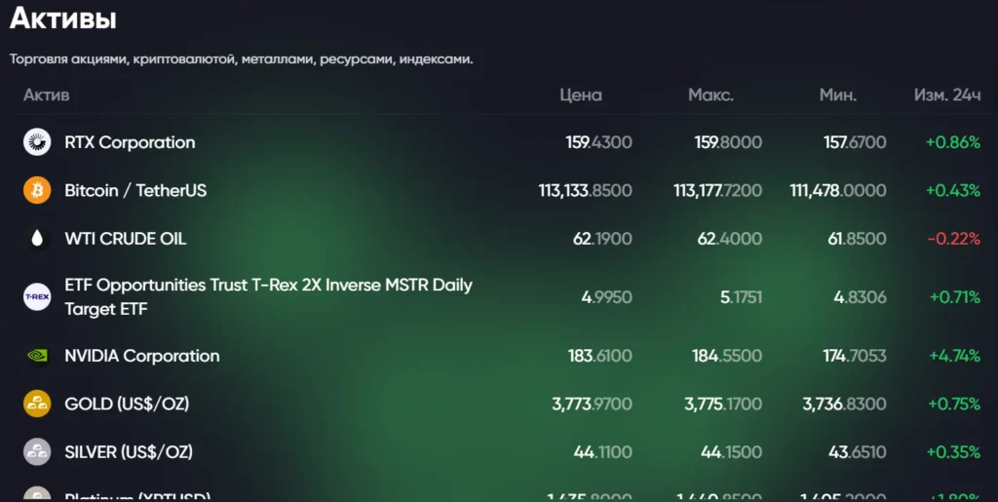998x502 pixels.
Task: Sort by the Макс. column header
Action: click(x=710, y=96)
